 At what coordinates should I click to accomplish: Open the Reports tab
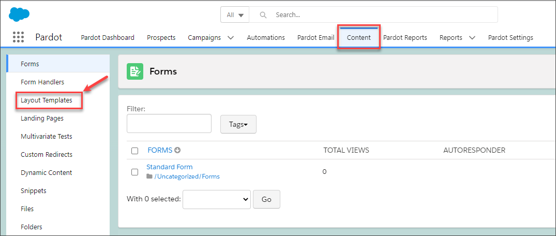pyautogui.click(x=450, y=37)
